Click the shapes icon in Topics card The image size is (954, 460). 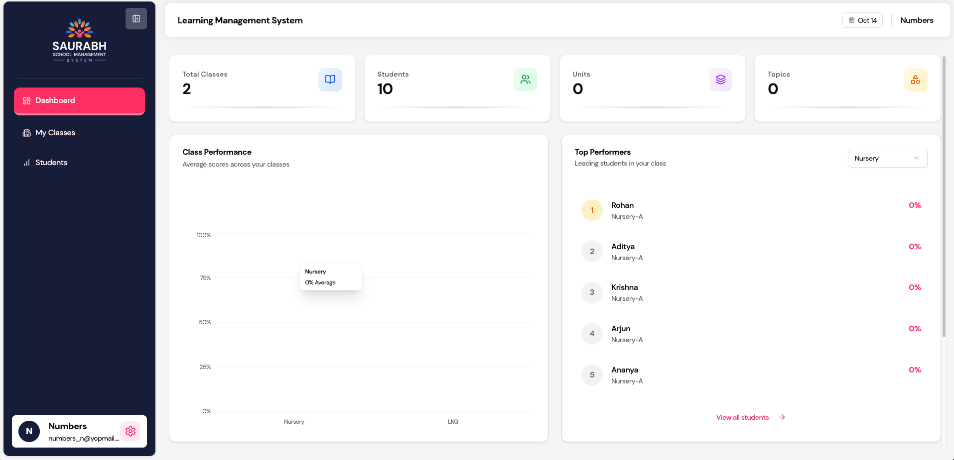915,80
